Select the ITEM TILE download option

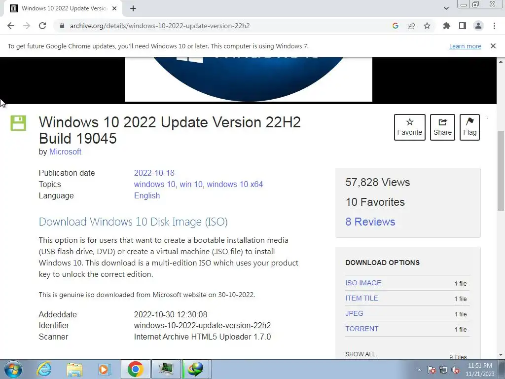(361, 298)
